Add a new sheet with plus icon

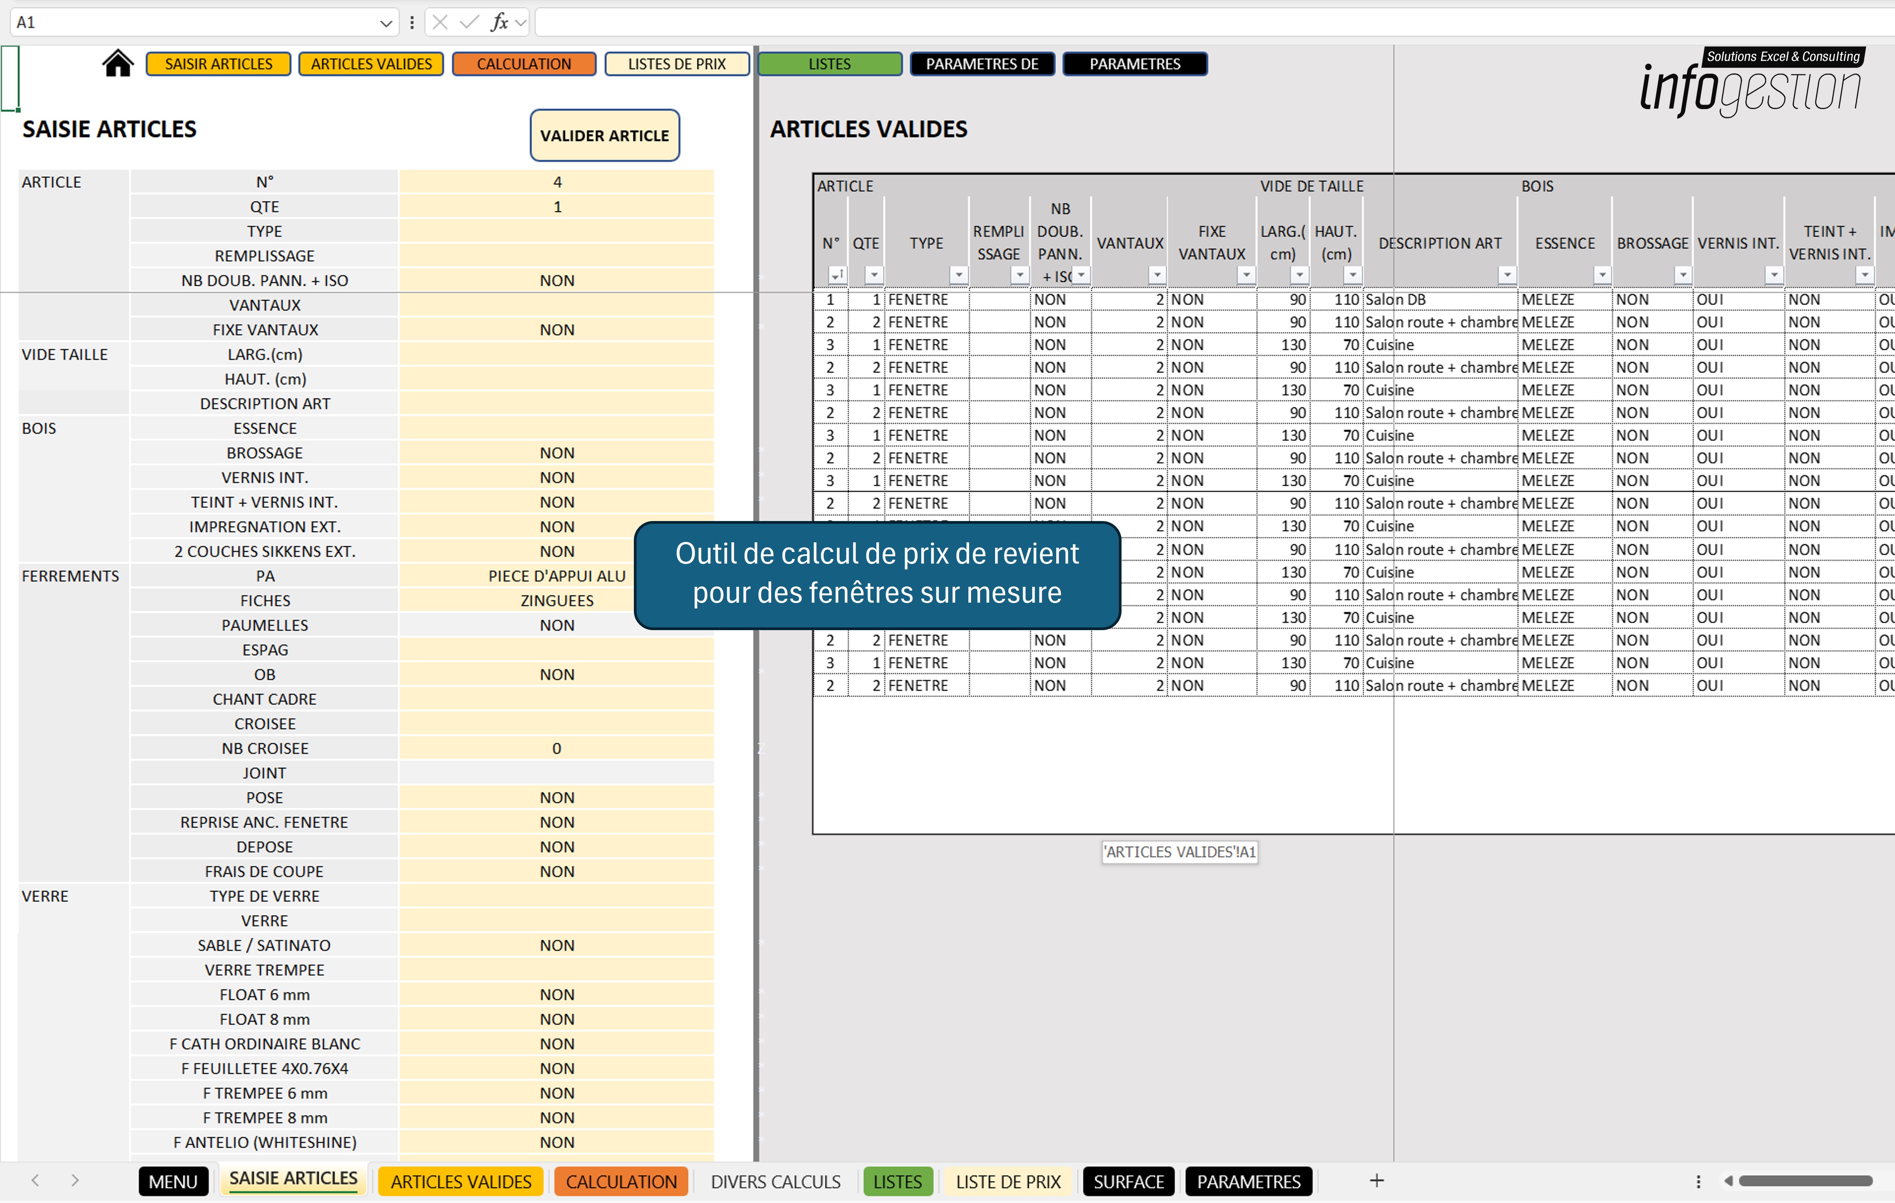point(1376,1180)
